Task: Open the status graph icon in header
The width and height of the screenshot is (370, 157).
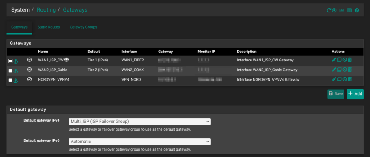Action: click(342, 10)
